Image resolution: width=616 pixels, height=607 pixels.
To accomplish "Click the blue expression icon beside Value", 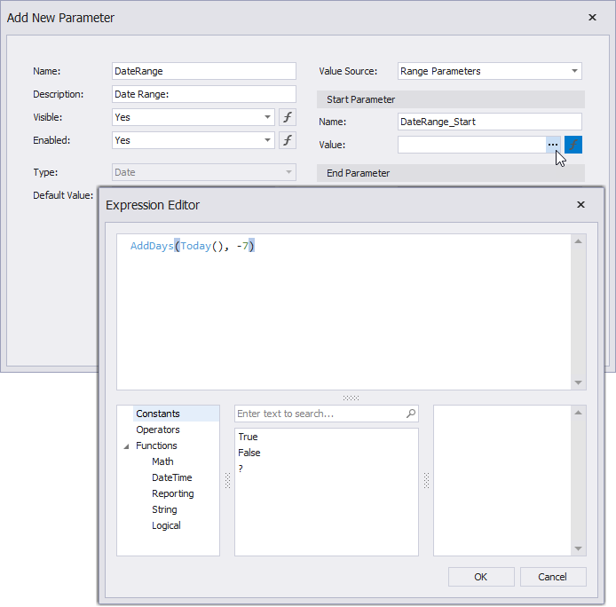I will [x=573, y=145].
